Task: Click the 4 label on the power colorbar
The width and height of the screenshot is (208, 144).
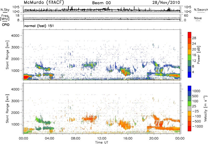Action: (x=193, y=72)
